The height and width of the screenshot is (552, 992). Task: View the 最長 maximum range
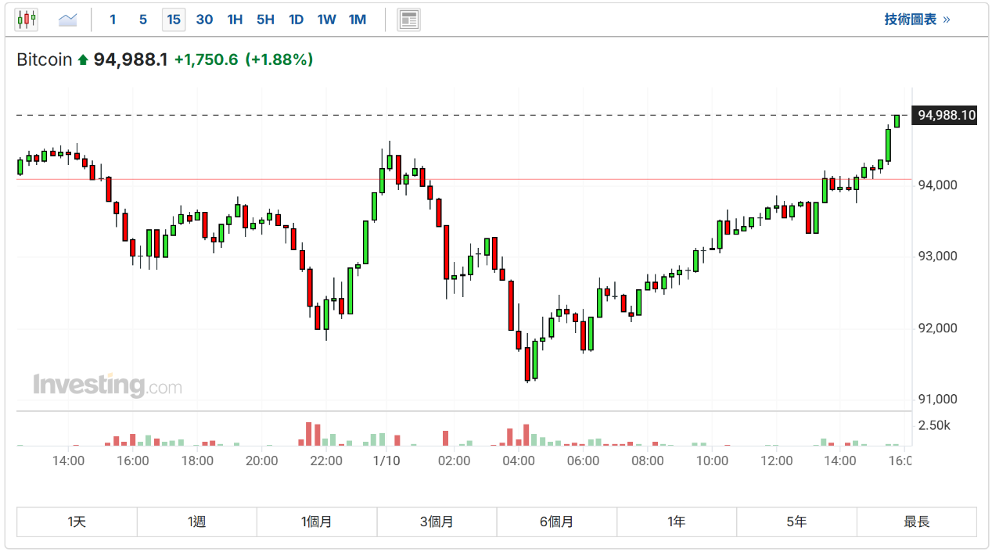(916, 522)
